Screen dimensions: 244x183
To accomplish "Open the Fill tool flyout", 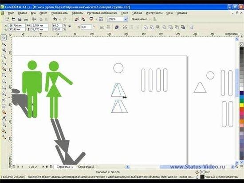I will point(4,131).
